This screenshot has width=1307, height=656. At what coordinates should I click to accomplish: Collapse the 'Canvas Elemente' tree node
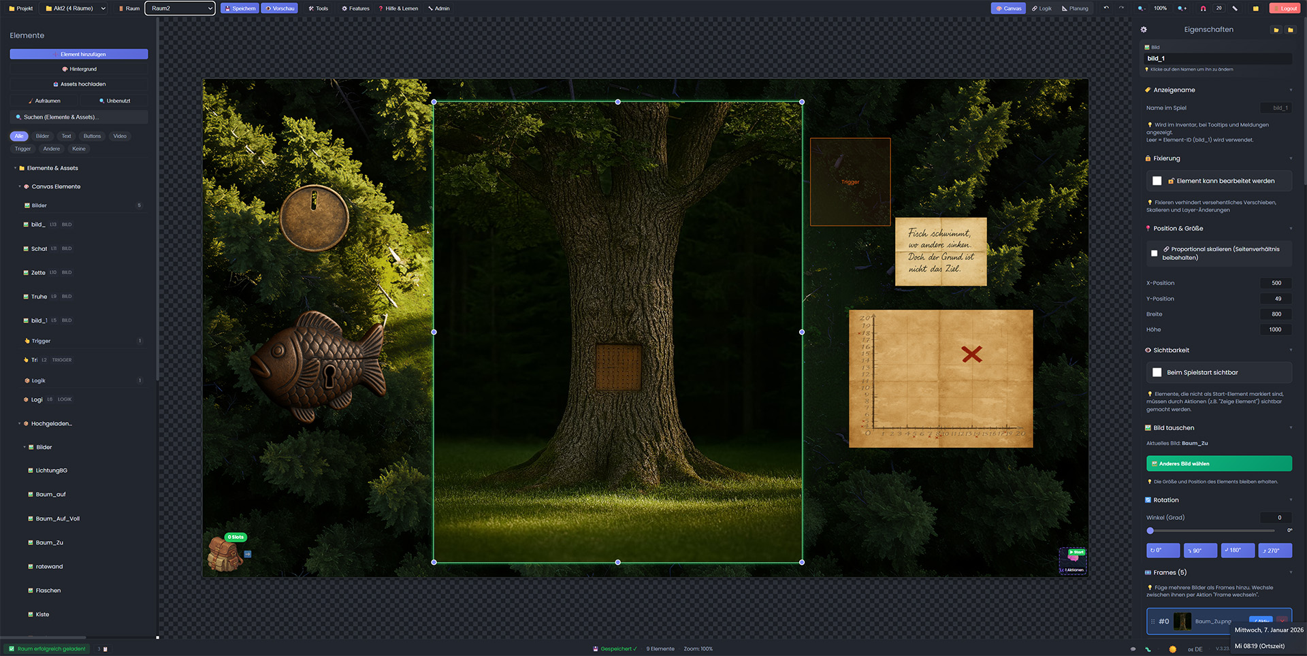pyautogui.click(x=20, y=186)
